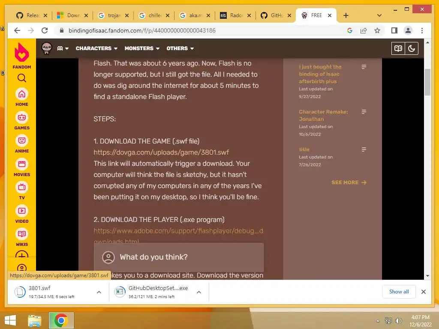Switch to the aka.m Google tab

pos(191,15)
